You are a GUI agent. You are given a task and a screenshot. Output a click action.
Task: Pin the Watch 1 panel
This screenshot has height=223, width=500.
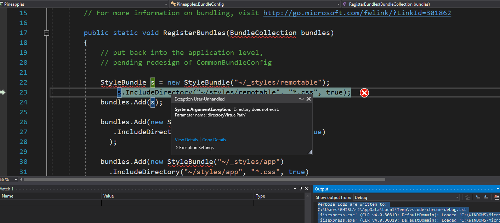pos(301,189)
